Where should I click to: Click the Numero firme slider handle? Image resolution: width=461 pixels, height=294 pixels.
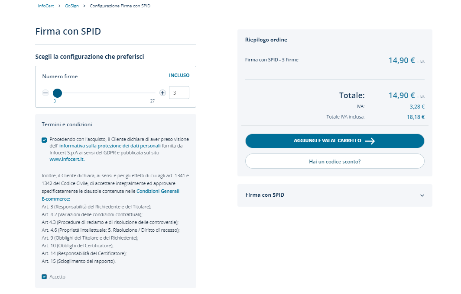click(x=57, y=93)
